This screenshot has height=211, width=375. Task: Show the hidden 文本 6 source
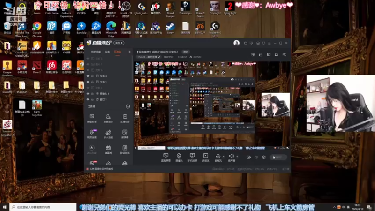coord(88,70)
